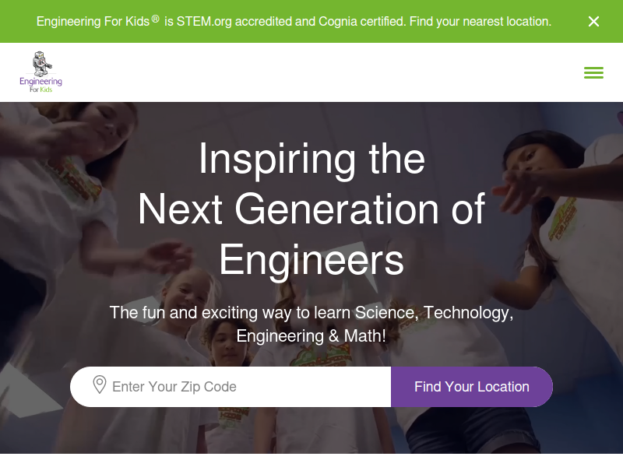Click the Engineering & Math! text line
The width and height of the screenshot is (623, 467).
(311, 336)
